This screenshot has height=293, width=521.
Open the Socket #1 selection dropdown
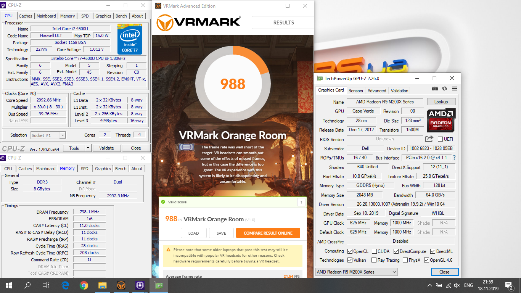click(x=48, y=135)
